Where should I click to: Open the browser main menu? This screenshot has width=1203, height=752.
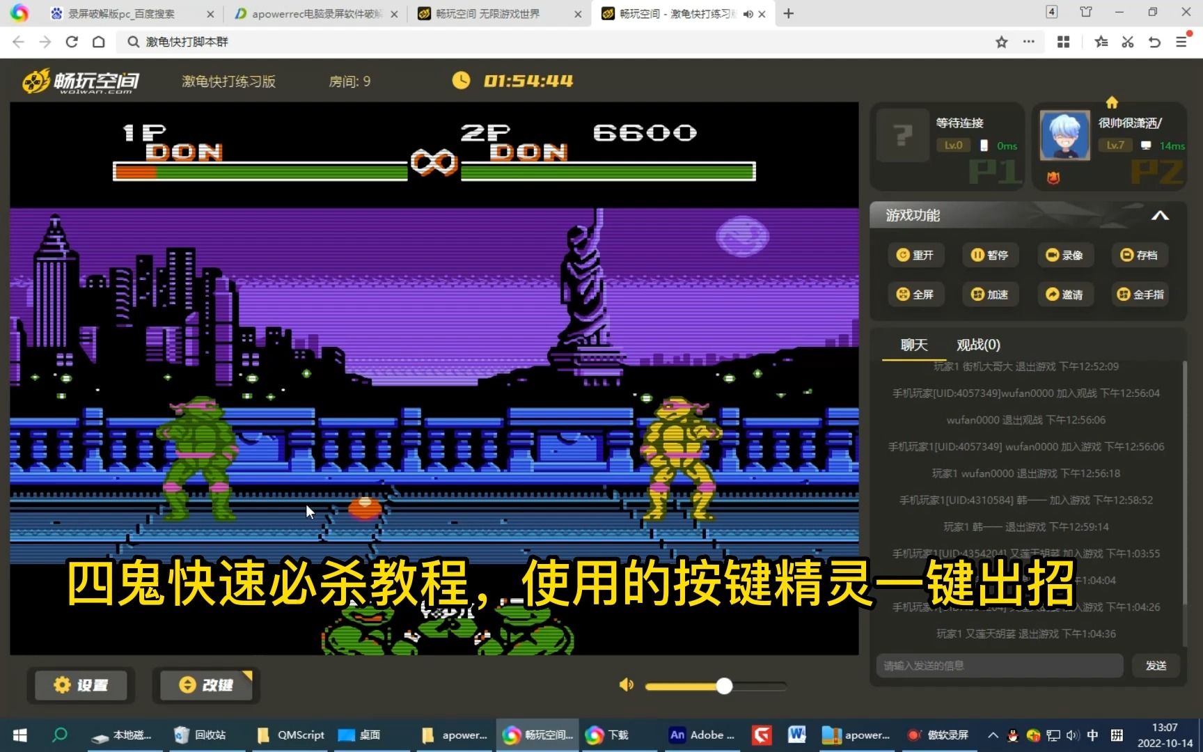(x=1181, y=42)
